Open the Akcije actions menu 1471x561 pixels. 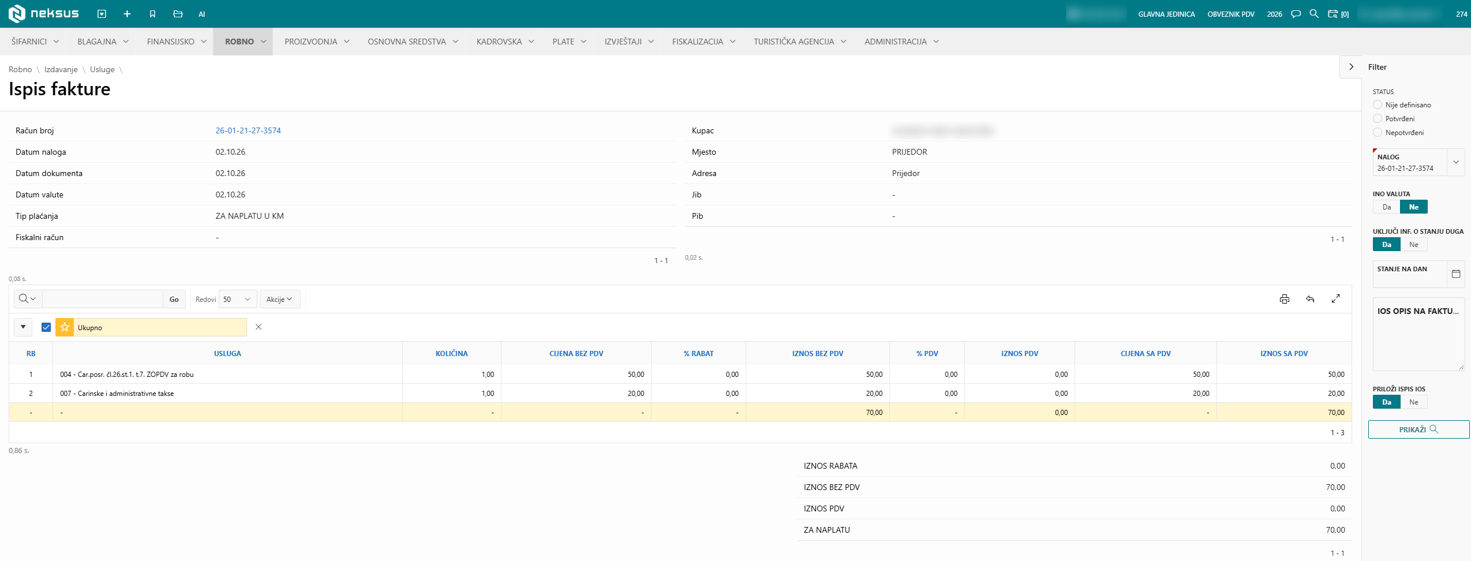pos(279,299)
